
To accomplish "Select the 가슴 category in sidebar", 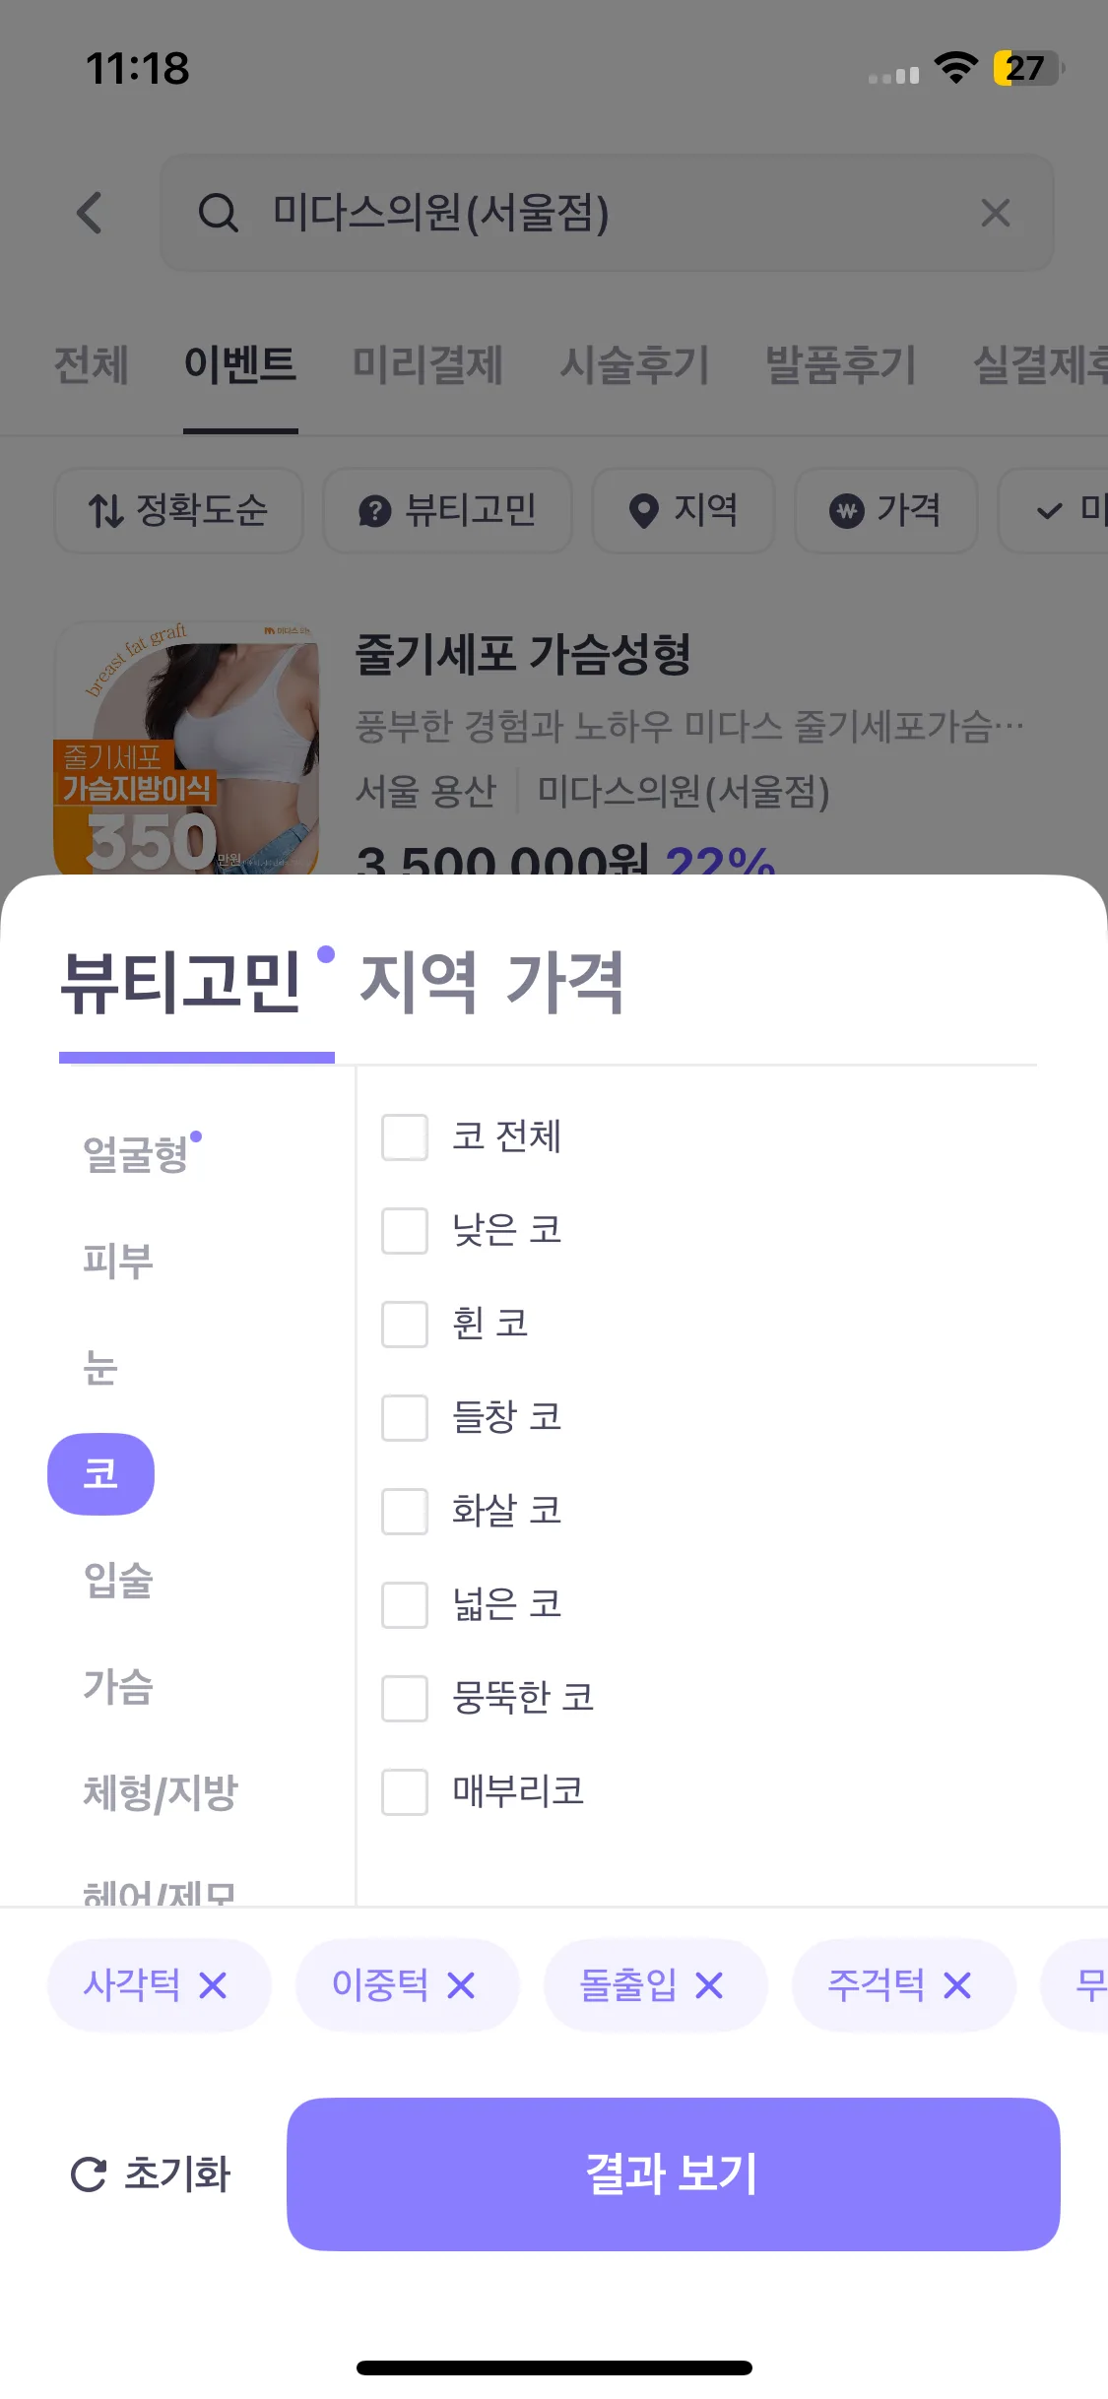I will coord(118,1686).
